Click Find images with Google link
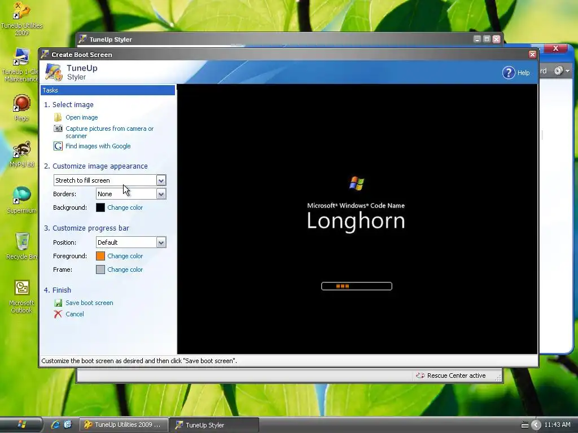The image size is (578, 433). click(x=98, y=146)
